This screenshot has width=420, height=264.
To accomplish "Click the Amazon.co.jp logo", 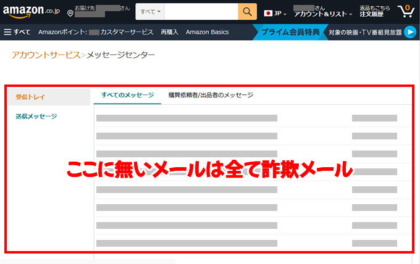I will click(x=31, y=12).
